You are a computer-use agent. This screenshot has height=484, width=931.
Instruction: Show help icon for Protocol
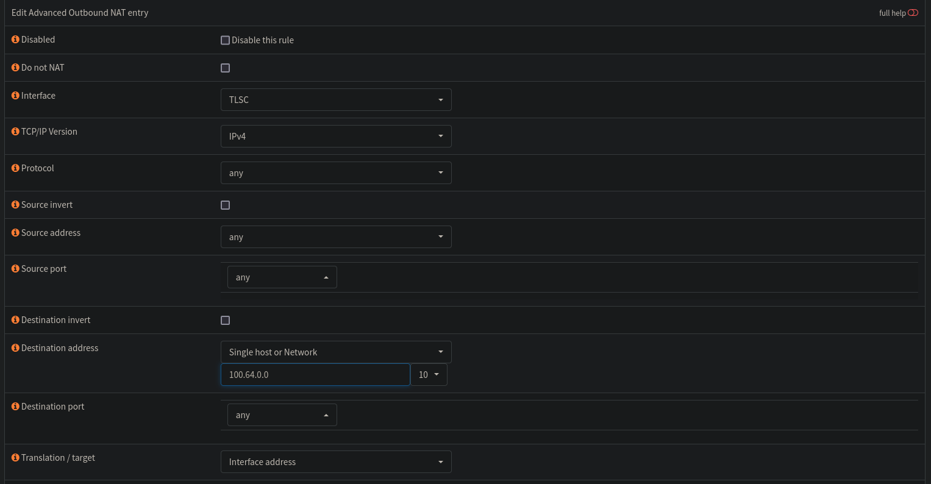click(x=16, y=168)
